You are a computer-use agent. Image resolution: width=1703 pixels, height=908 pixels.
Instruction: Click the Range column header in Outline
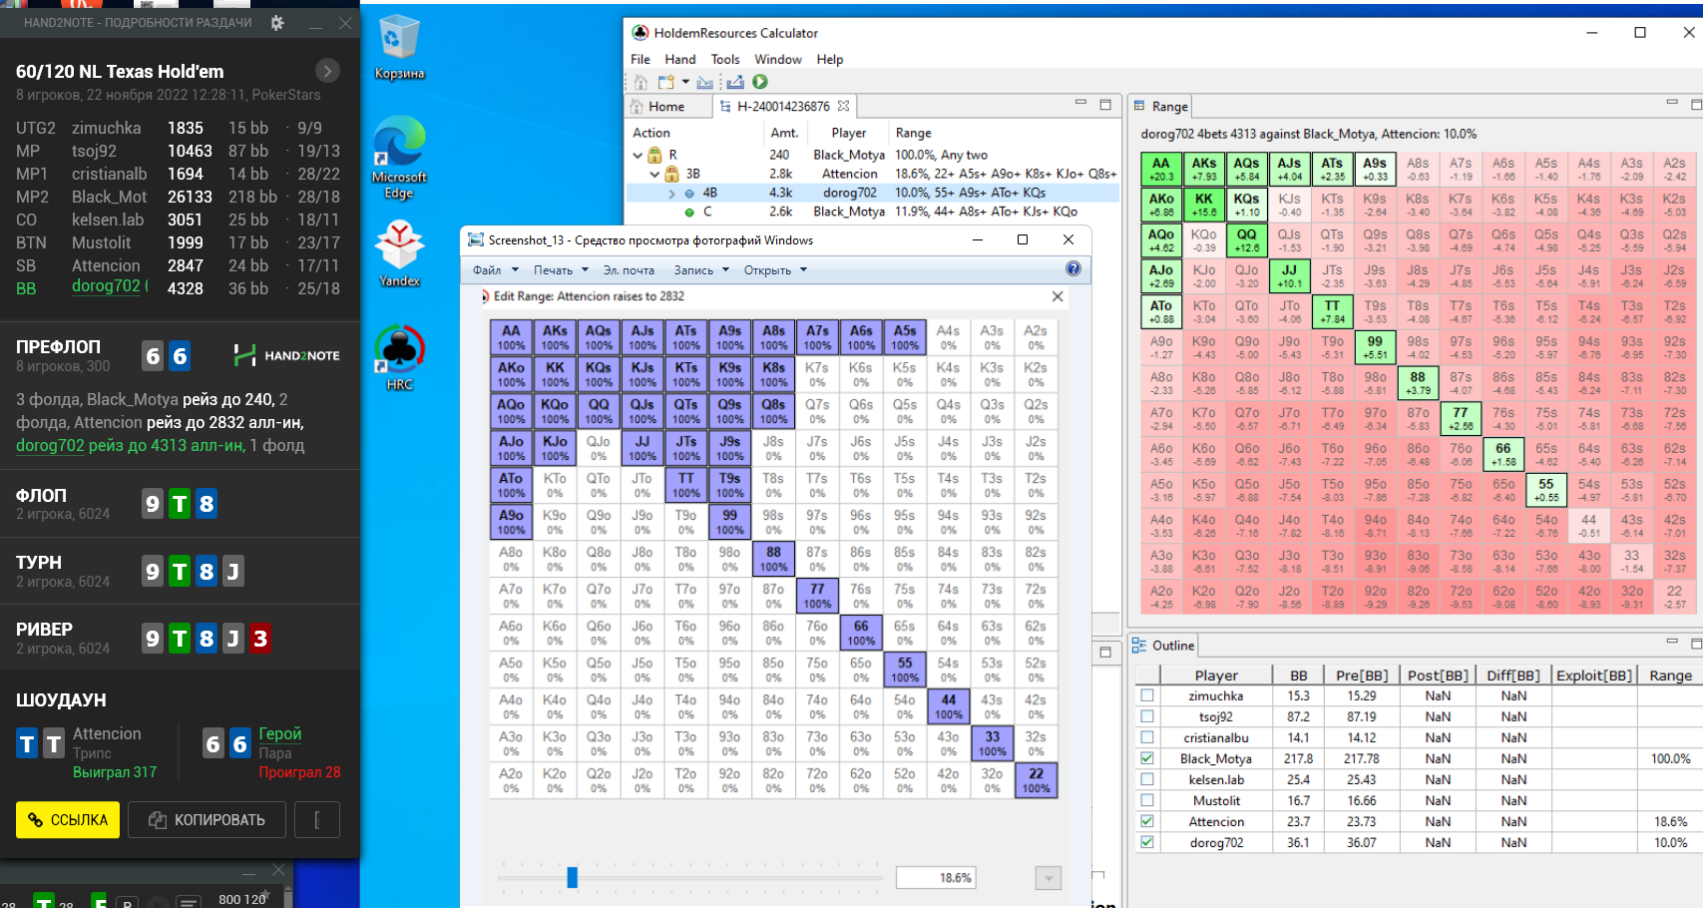pos(1670,675)
